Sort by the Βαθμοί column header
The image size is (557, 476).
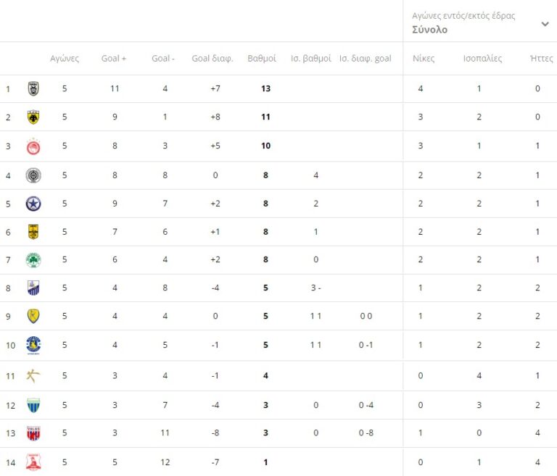tap(261, 59)
